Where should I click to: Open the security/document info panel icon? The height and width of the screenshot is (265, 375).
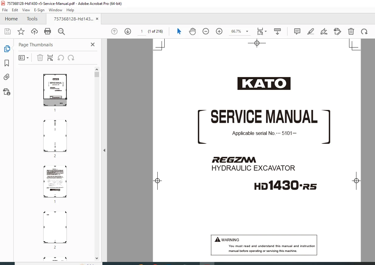(x=7, y=92)
